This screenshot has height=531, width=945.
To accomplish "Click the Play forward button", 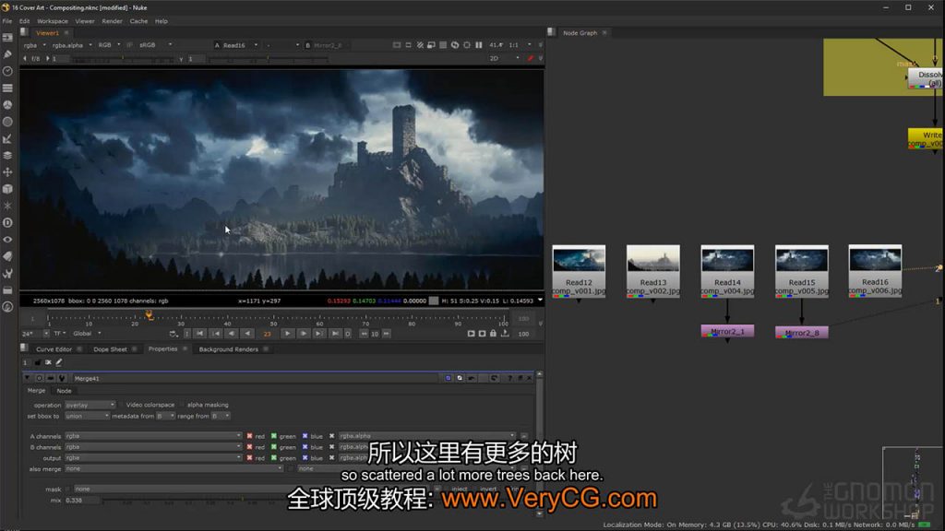I will 288,334.
